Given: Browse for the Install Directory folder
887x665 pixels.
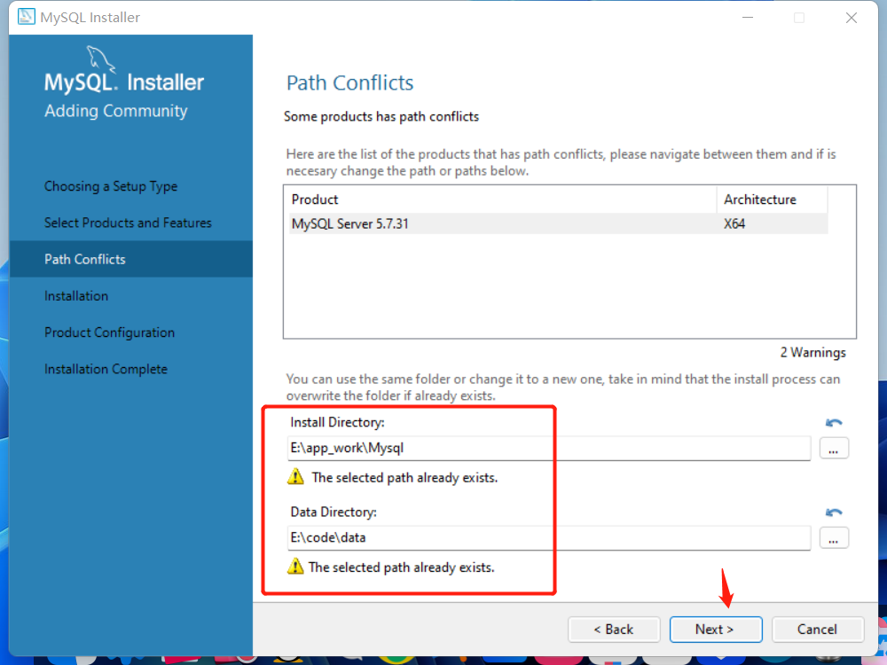Looking at the screenshot, I should click(x=834, y=449).
